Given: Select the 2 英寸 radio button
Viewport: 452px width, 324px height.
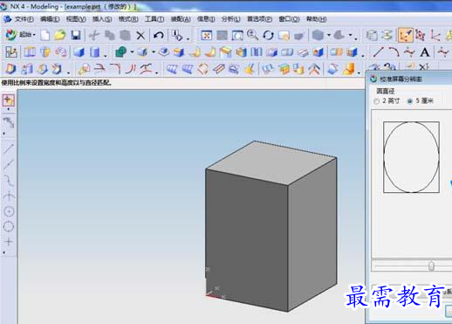Looking at the screenshot, I should (x=377, y=101).
